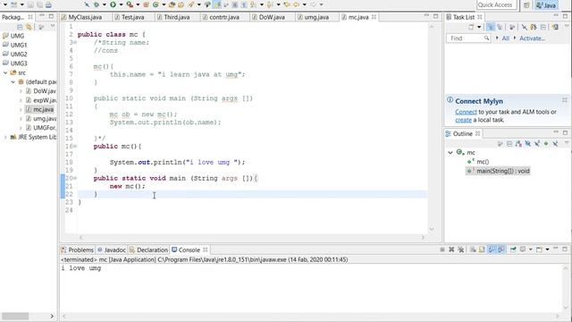572x322 pixels.
Task: Click Remove All Terminated Launches in Console
Action: pos(461,250)
